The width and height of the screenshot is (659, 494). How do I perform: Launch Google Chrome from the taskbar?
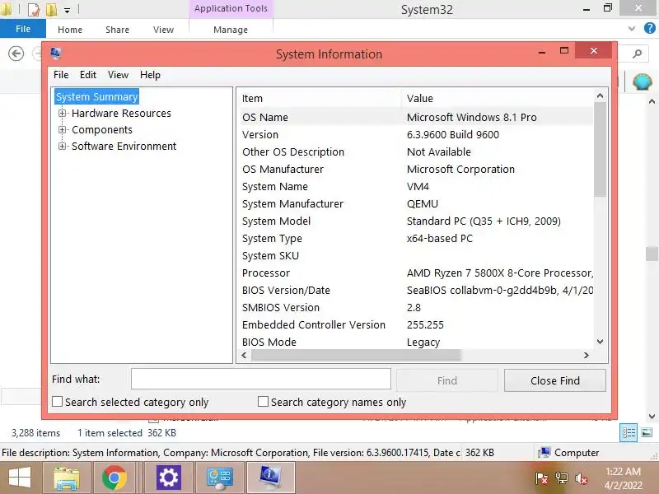click(114, 478)
